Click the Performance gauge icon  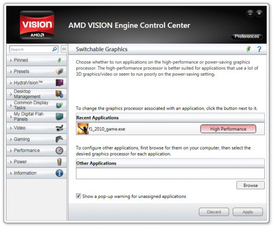(x=59, y=150)
